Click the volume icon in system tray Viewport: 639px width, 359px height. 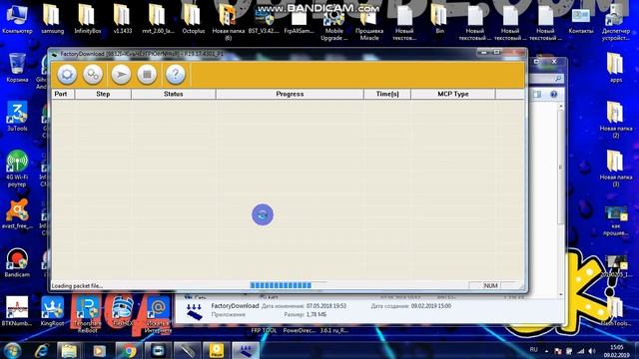pos(592,351)
